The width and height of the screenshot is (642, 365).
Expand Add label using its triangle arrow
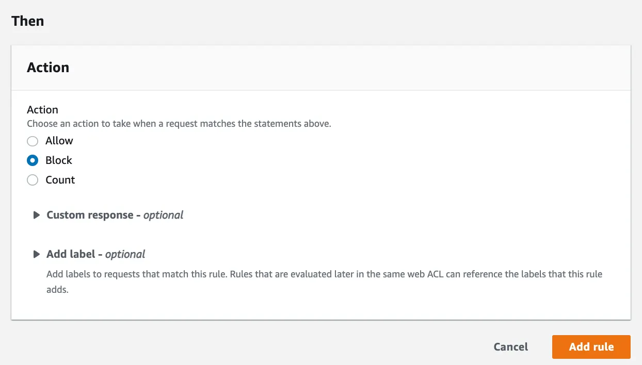click(x=37, y=254)
